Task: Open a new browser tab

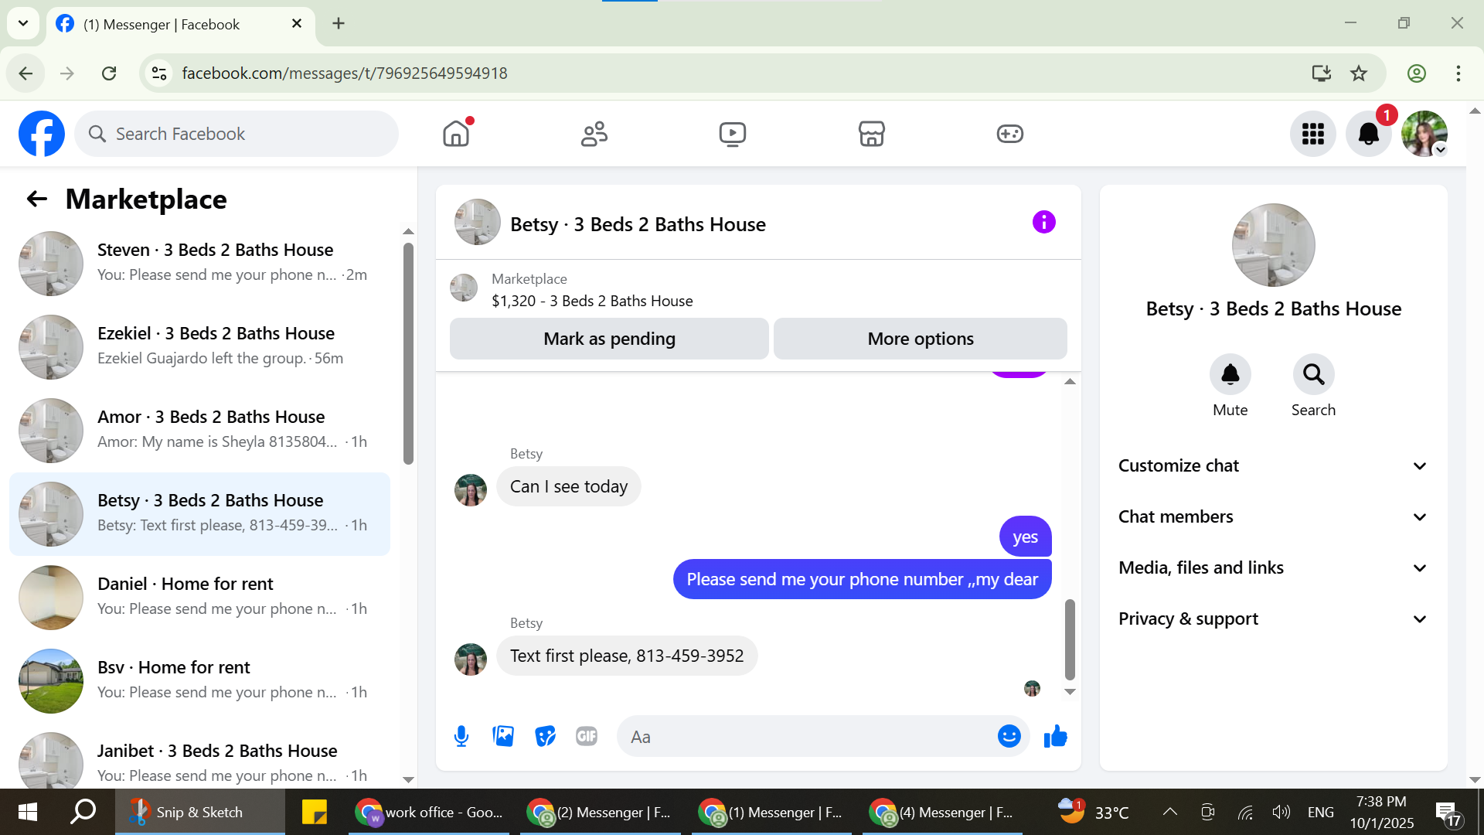Action: [339, 24]
